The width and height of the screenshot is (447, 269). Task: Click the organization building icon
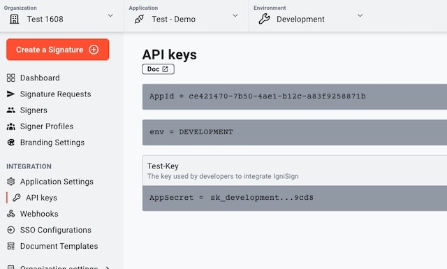tap(14, 19)
